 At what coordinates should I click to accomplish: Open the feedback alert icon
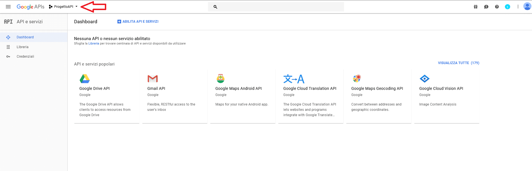click(486, 7)
